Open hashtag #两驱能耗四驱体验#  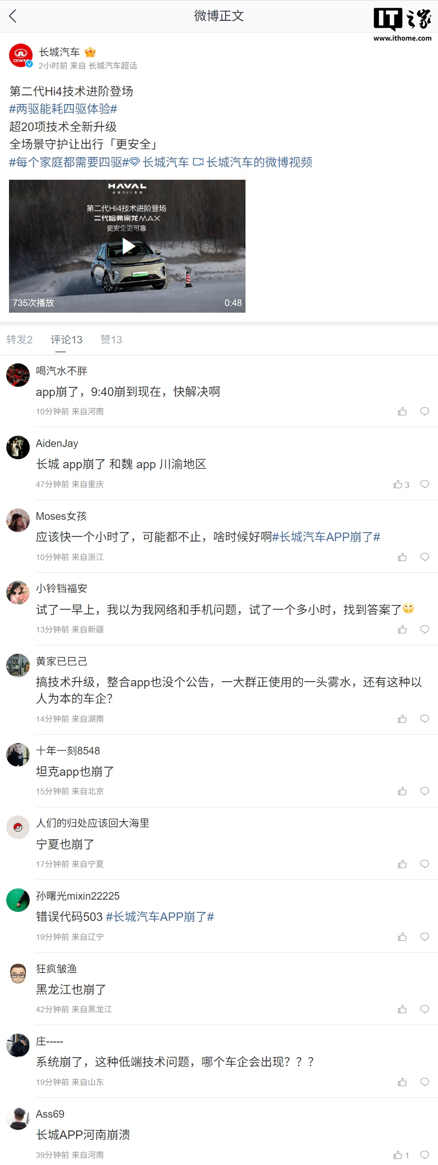pyautogui.click(x=63, y=109)
